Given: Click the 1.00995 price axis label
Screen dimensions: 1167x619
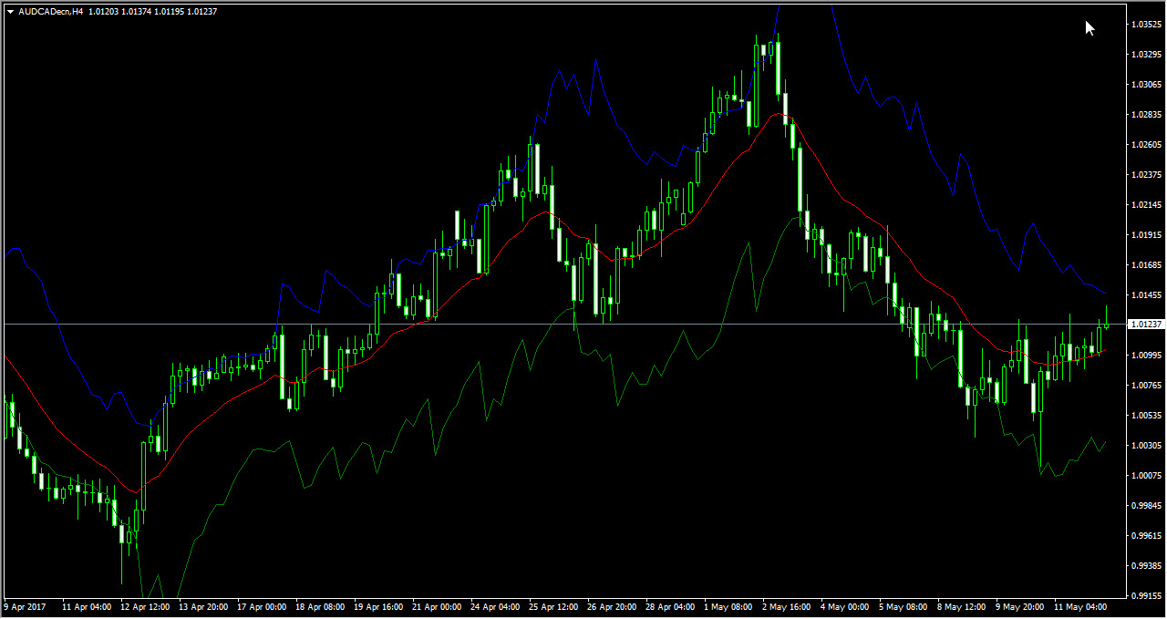Looking at the screenshot, I should tap(1146, 356).
